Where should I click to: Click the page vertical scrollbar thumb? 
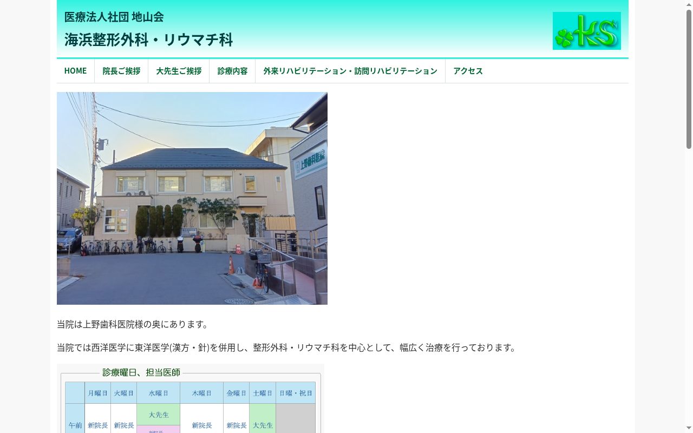[689, 79]
